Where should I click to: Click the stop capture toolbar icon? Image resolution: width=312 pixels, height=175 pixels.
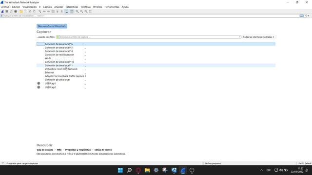[x=7, y=11]
